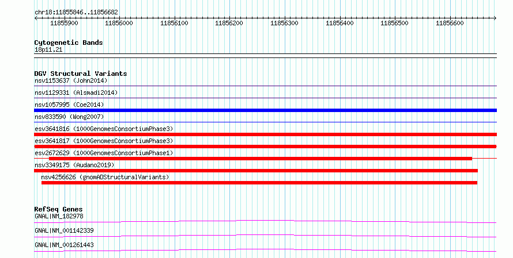
Task: Click ruler position 11856500
Action: (x=395, y=24)
